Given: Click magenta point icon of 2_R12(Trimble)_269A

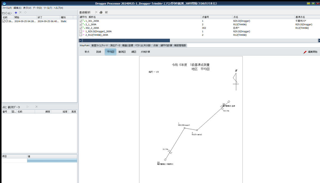Looking at the screenshot, I should click(x=84, y=35).
